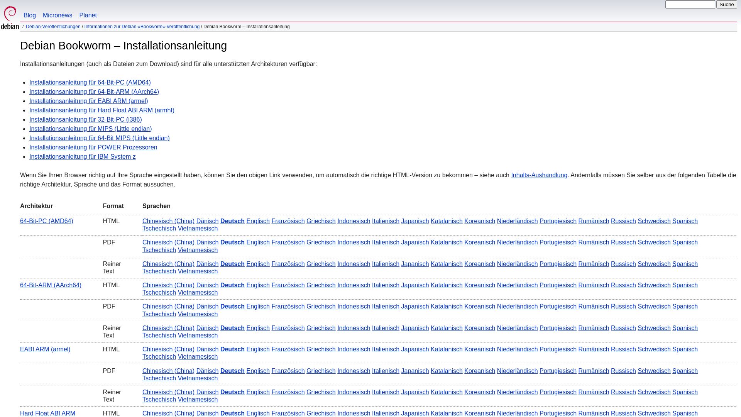Open Installationsanleitung für EABI ARM (armel)
This screenshot has width=741, height=417.
tap(89, 101)
